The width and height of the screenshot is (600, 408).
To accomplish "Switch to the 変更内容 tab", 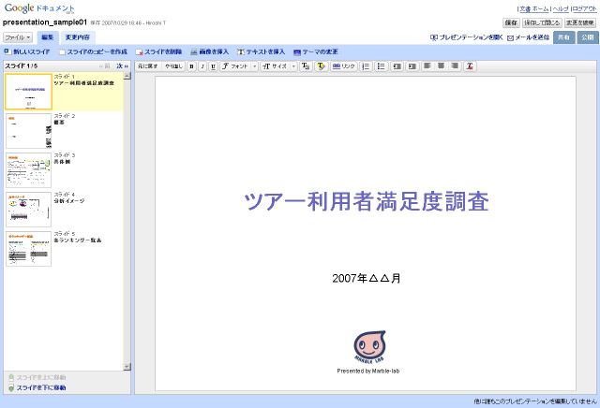I will pyautogui.click(x=79, y=37).
